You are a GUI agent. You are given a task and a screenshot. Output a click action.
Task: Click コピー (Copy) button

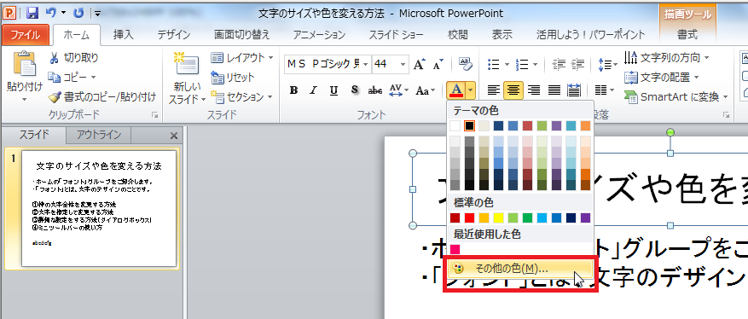(72, 77)
